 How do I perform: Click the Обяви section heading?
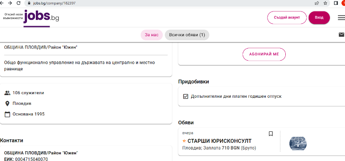click(186, 123)
